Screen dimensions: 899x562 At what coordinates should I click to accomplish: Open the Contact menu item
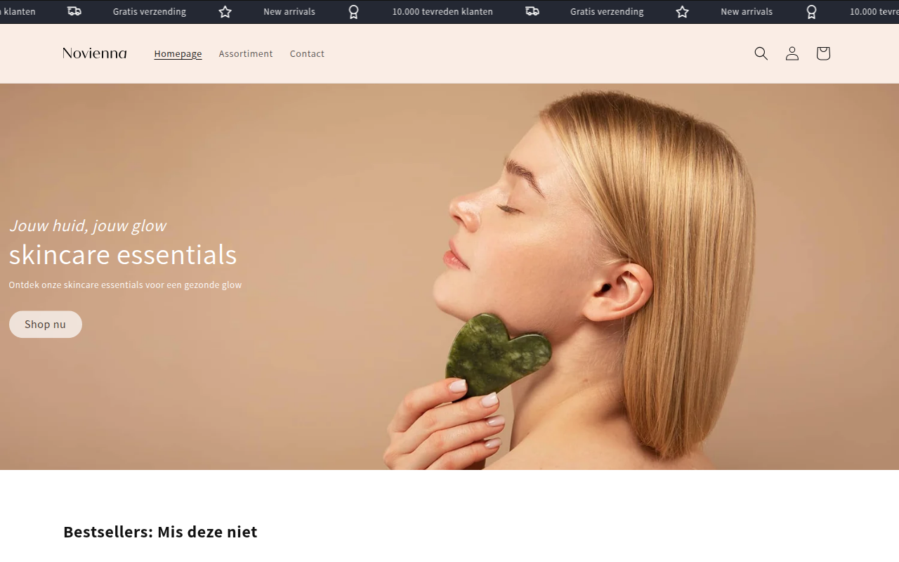pos(307,53)
